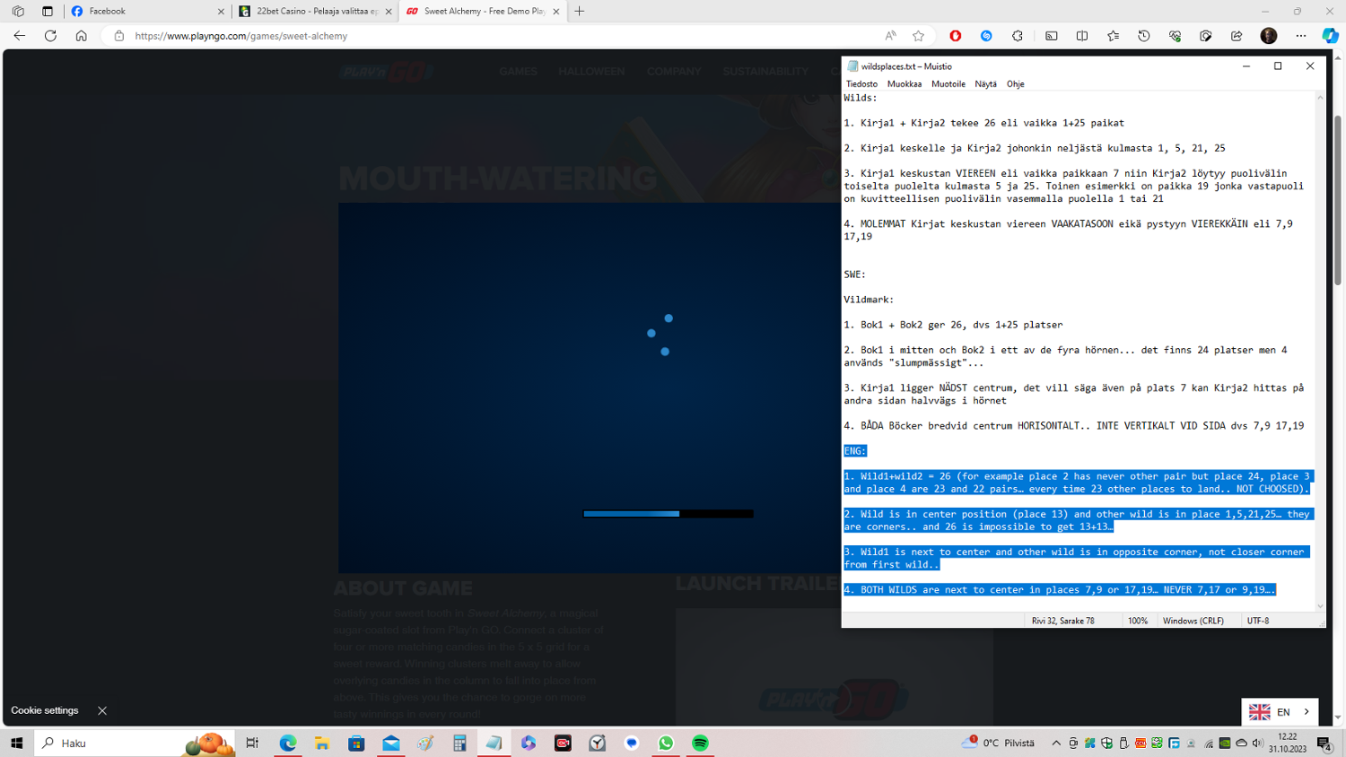1346x757 pixels.
Task: Click the Read aloud icon in address bar
Action: click(x=890, y=36)
